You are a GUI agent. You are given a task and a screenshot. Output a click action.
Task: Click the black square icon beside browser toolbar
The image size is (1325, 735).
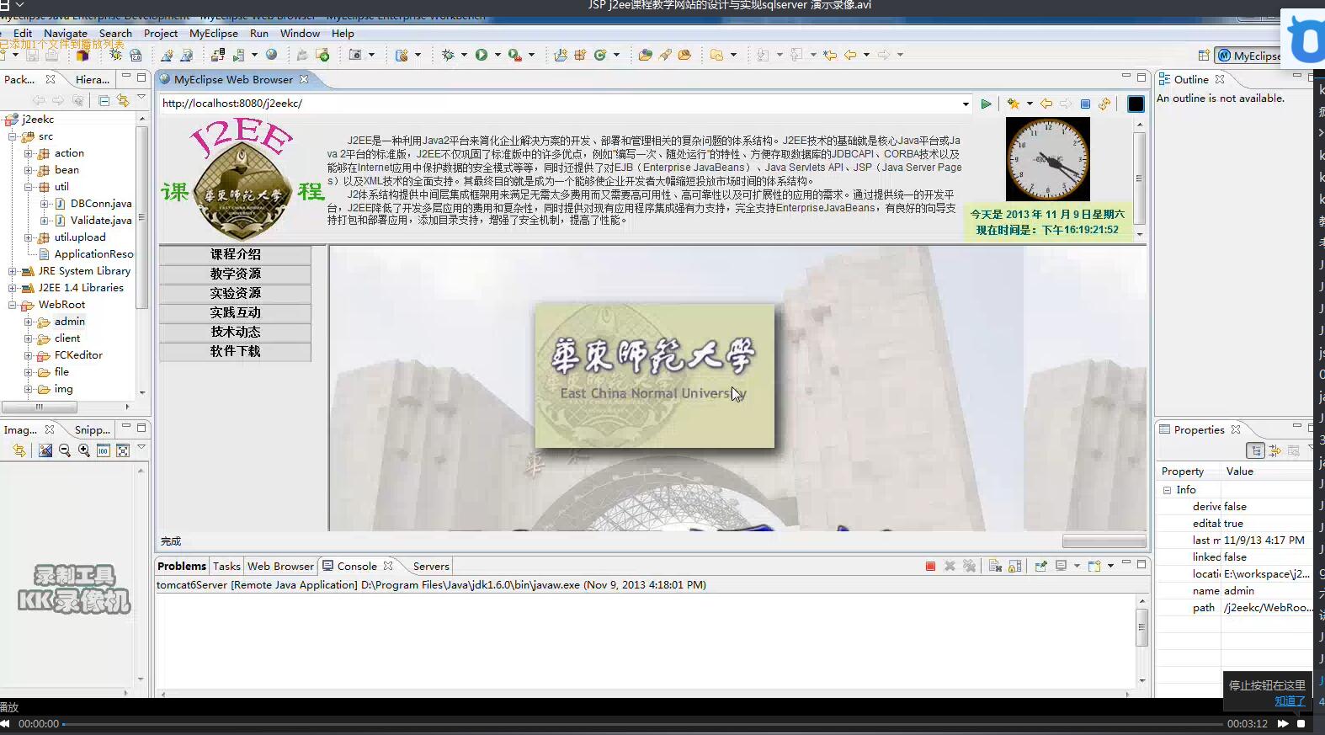[x=1136, y=104]
